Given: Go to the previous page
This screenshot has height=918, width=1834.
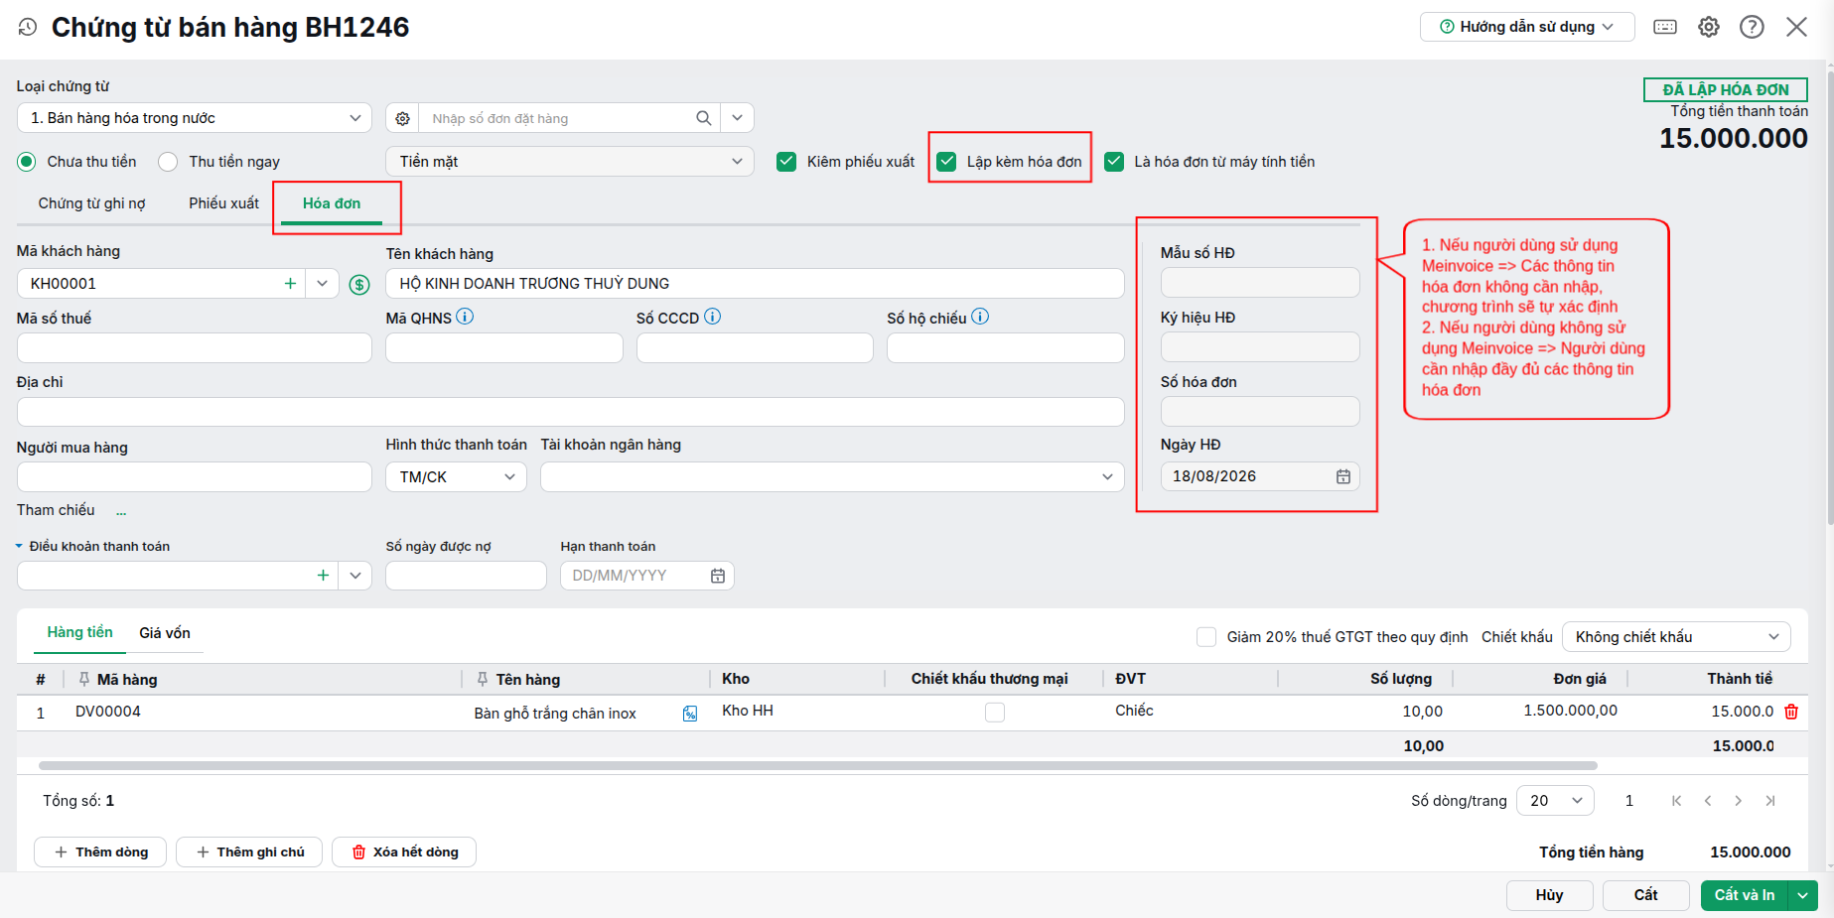Looking at the screenshot, I should [1708, 801].
